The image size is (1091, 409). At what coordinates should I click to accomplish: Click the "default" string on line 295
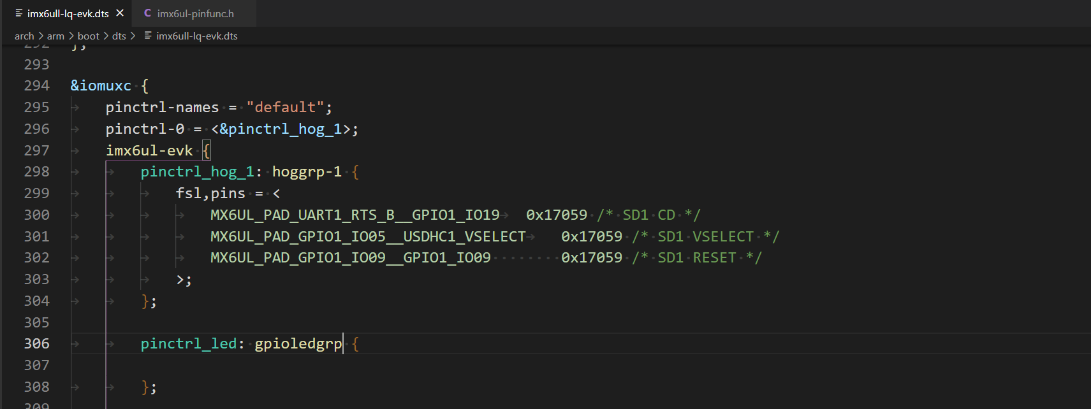click(x=285, y=107)
